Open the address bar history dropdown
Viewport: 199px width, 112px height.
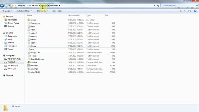coord(155,6)
